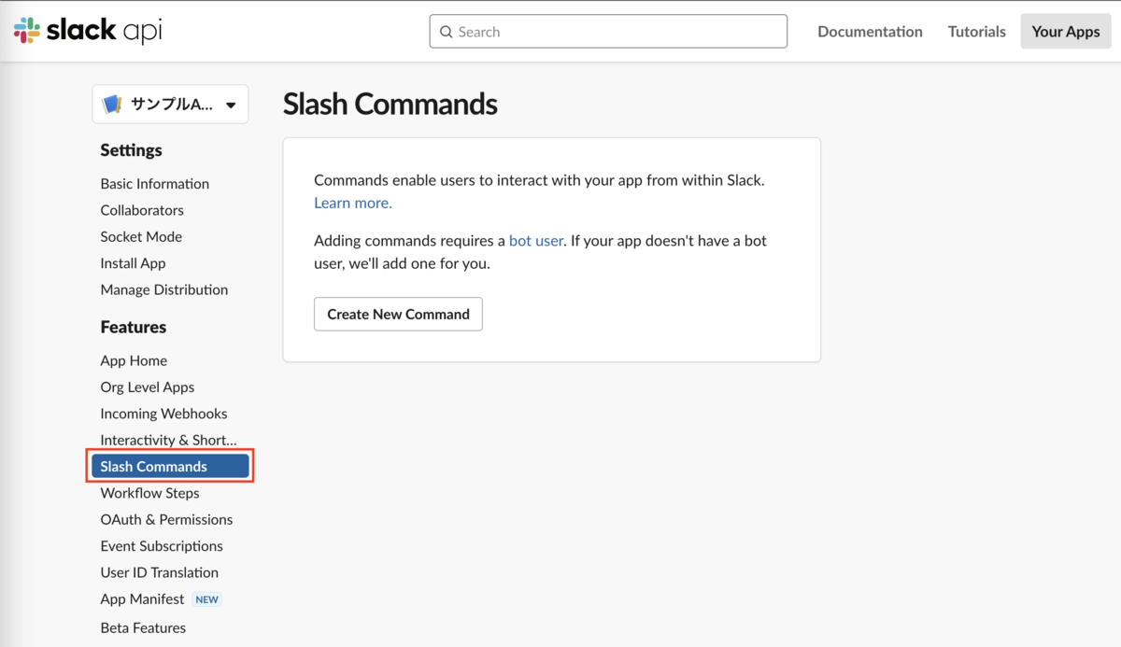Image resolution: width=1121 pixels, height=647 pixels.
Task: Click the Slash Commands page heading
Action: [x=390, y=104]
